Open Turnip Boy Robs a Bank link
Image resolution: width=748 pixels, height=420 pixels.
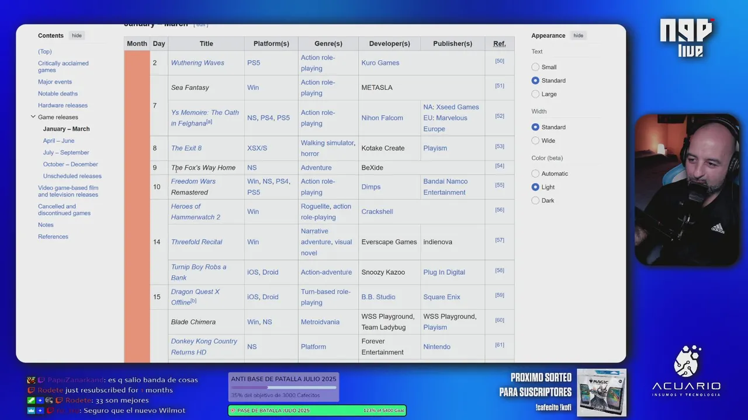coord(199,272)
